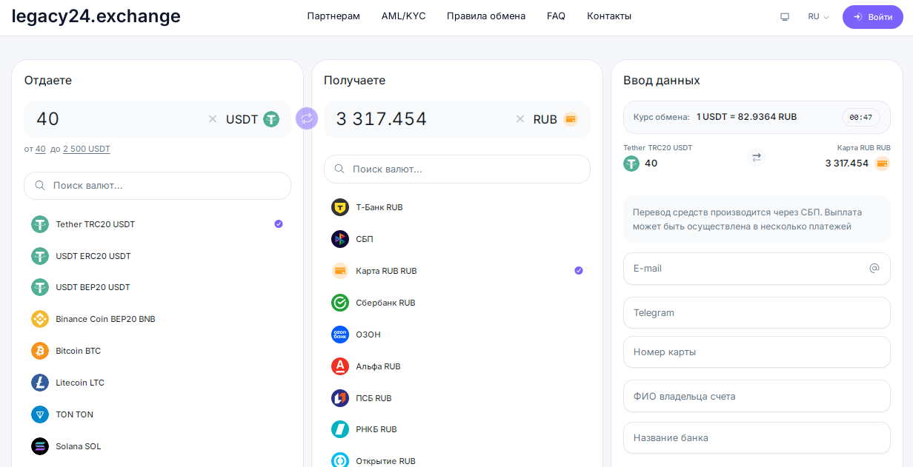913x467 pixels.
Task: Focus the currency search field under Получаете
Action: click(x=457, y=169)
